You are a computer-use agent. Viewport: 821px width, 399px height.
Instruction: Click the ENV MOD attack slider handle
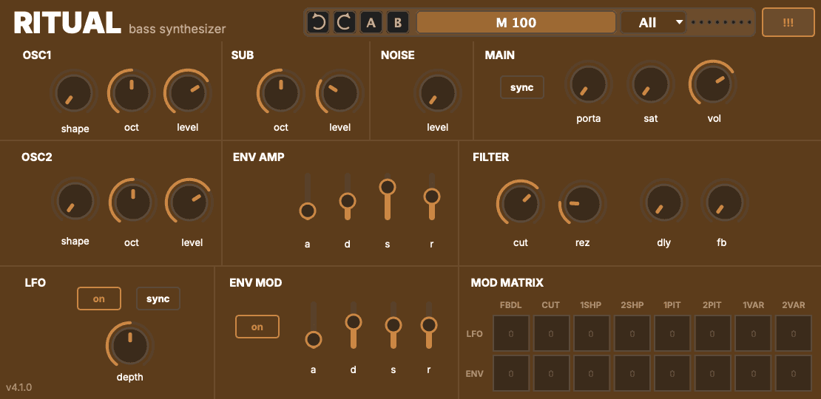coord(313,340)
